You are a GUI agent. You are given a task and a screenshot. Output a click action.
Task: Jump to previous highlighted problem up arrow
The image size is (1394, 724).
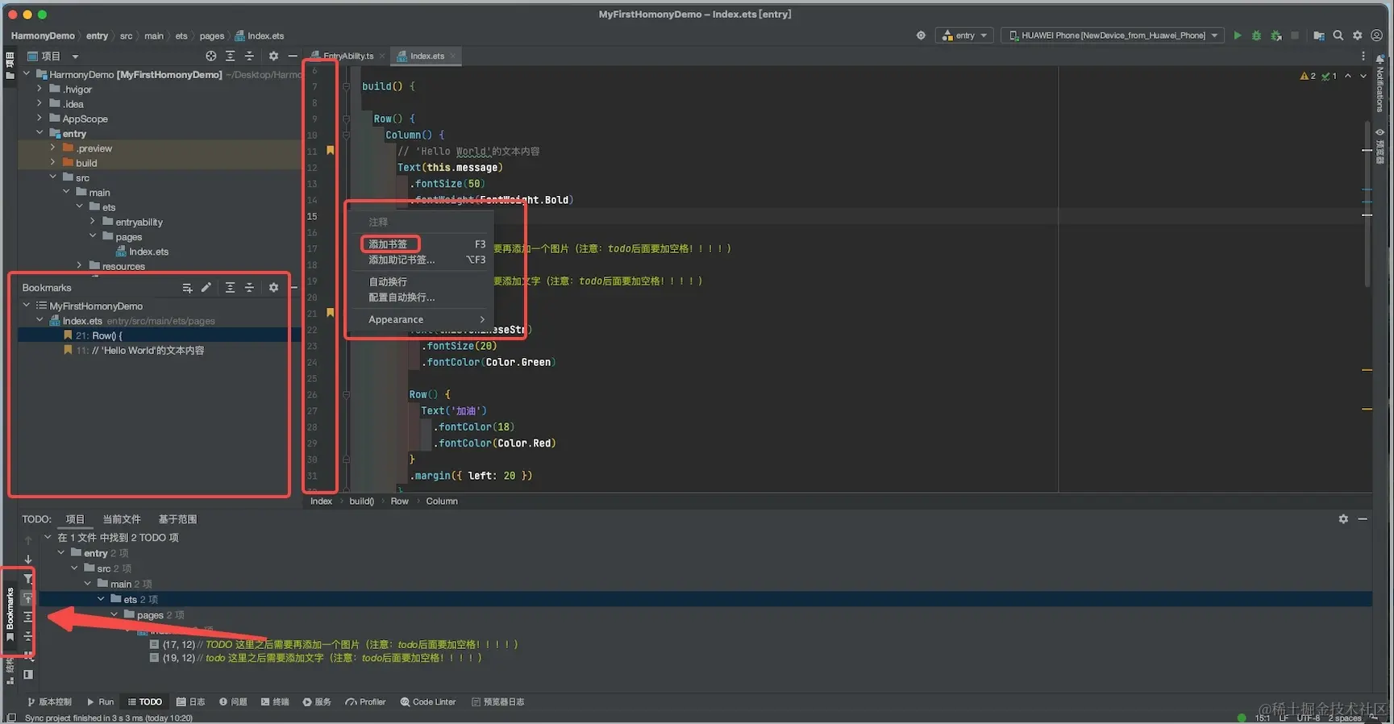(x=1348, y=76)
